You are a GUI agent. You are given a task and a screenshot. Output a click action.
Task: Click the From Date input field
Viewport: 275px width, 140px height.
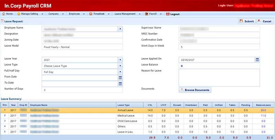(x=80, y=78)
